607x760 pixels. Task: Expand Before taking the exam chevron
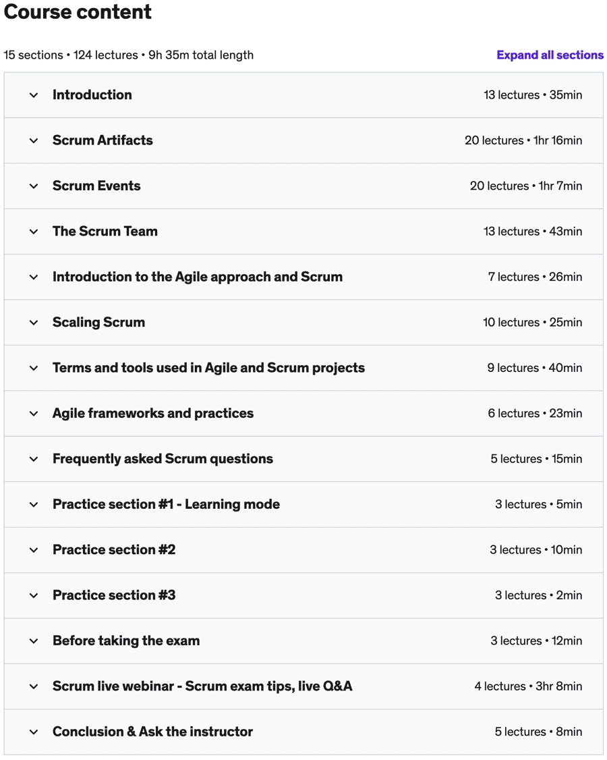(x=34, y=641)
